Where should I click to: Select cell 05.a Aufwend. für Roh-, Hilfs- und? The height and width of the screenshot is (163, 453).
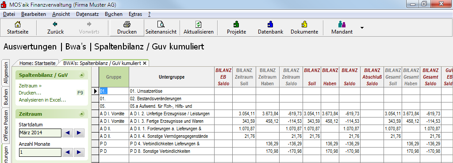[172, 106]
